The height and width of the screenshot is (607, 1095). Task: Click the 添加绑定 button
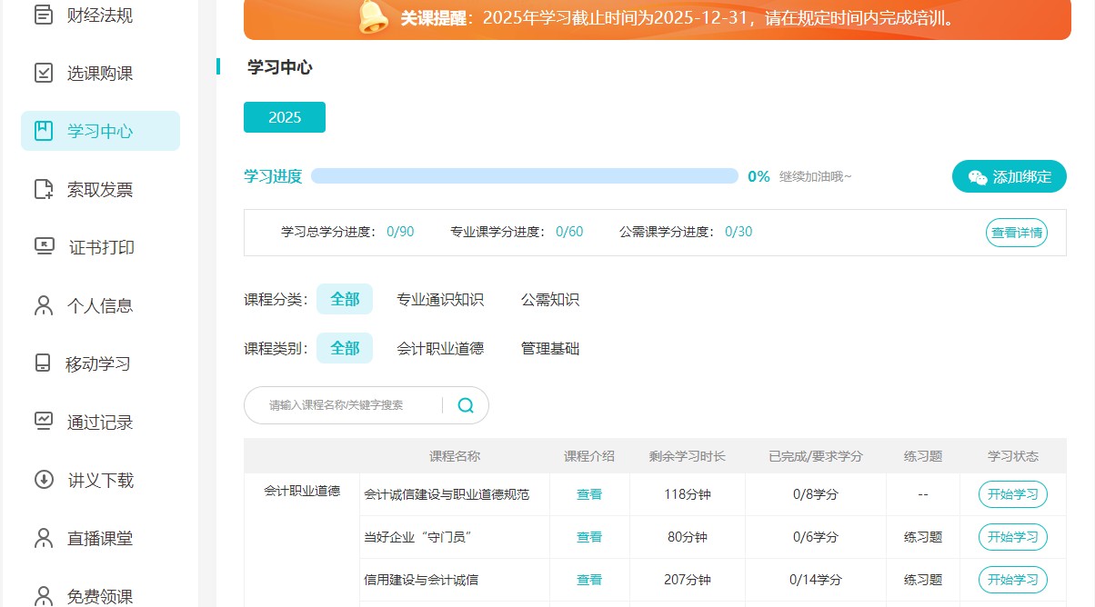(1010, 177)
